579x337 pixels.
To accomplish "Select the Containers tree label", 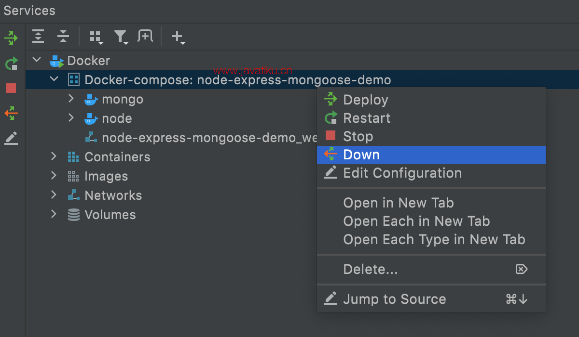I will point(117,157).
